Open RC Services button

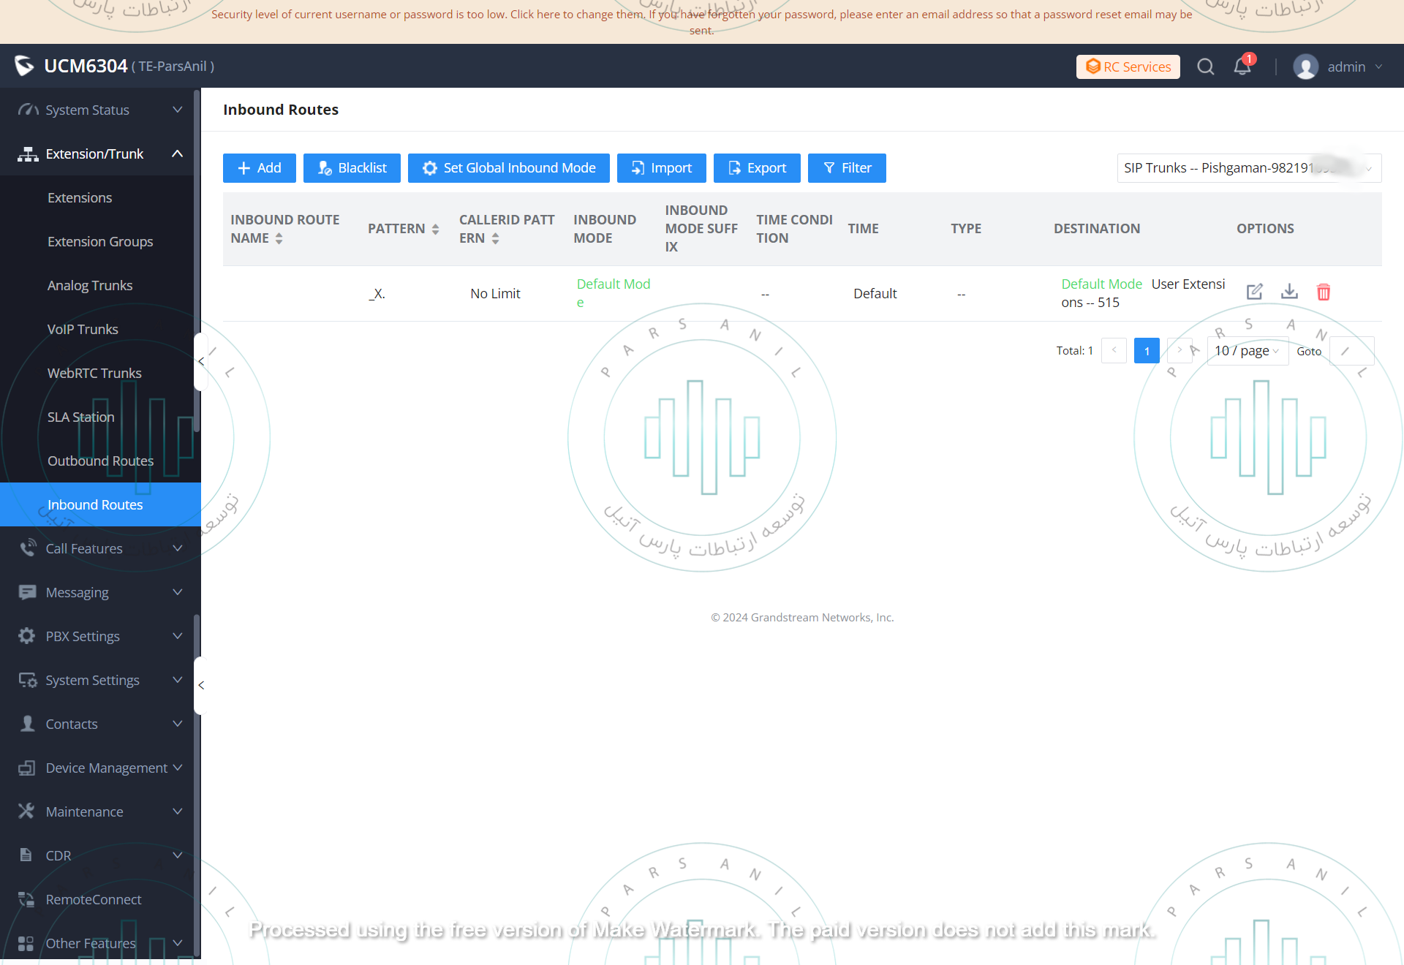(1128, 67)
